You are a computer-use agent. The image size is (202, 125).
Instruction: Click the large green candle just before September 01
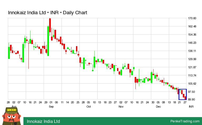click(x=48, y=41)
